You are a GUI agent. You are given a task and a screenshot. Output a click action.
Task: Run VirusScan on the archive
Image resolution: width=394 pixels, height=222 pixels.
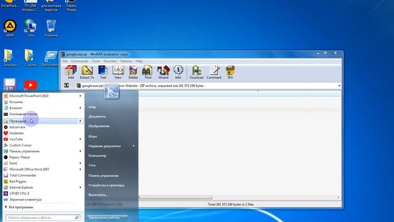(196, 72)
